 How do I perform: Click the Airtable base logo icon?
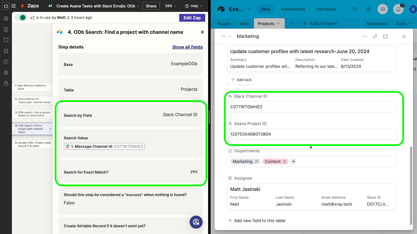coord(221,9)
